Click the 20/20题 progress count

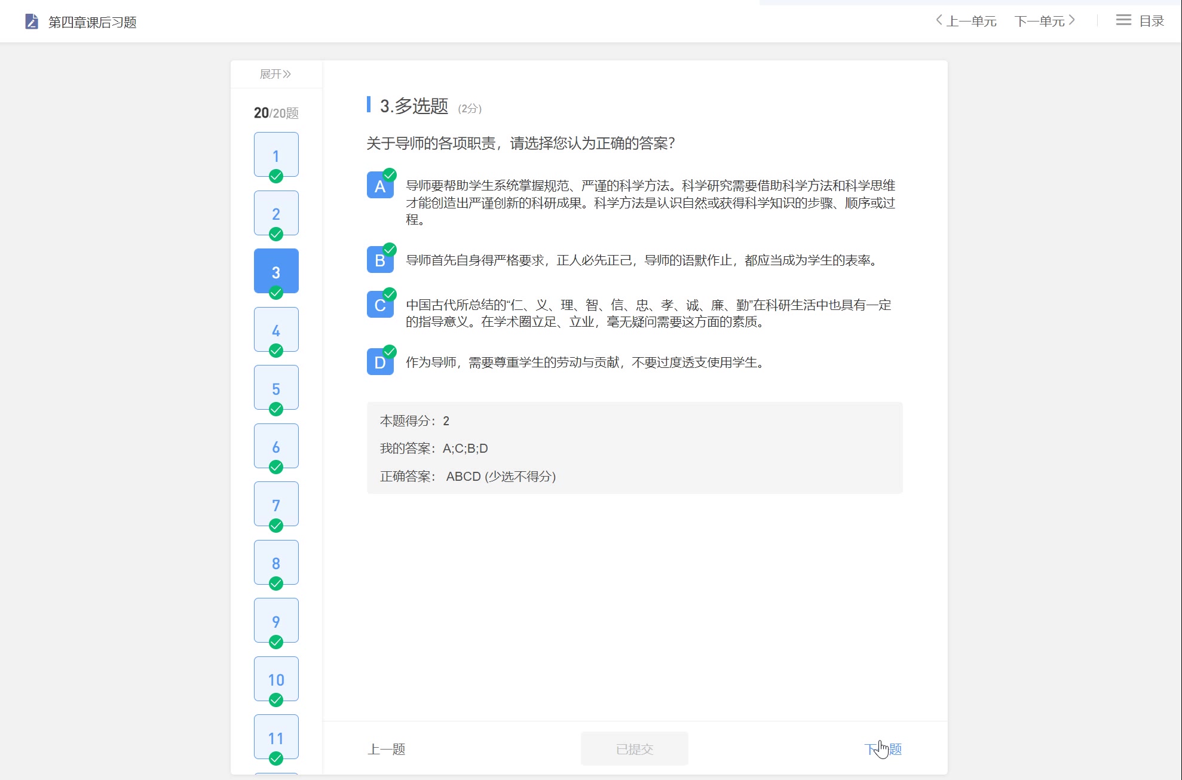[x=276, y=113]
